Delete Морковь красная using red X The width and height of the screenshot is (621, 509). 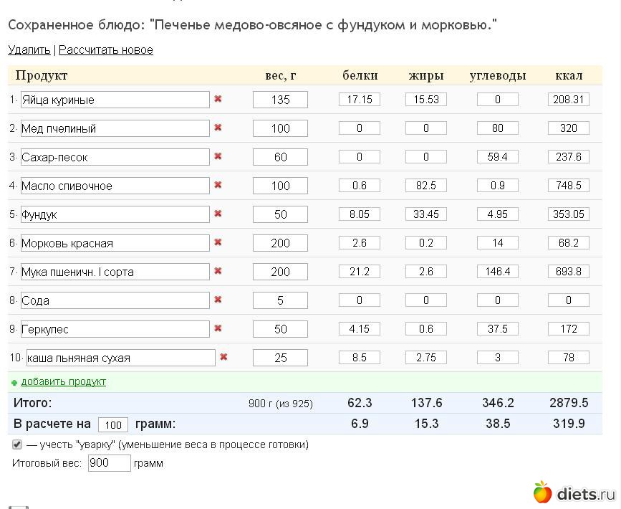[x=218, y=242]
